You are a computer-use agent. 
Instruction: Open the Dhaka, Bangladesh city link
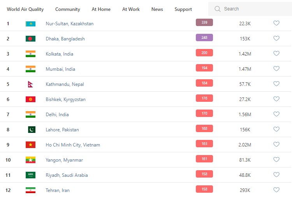pos(65,39)
